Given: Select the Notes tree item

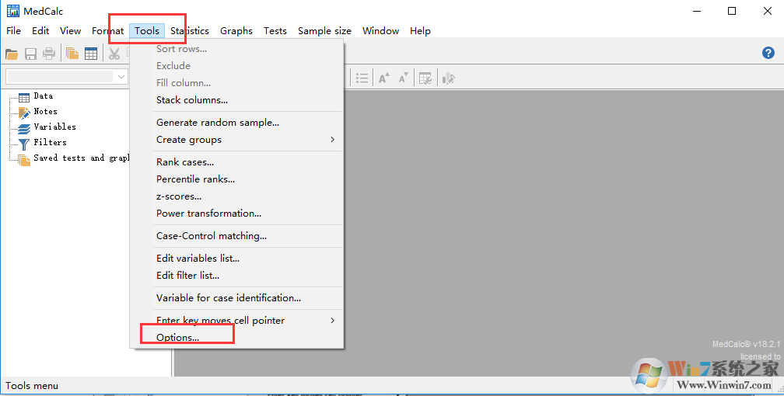Looking at the screenshot, I should point(45,111).
